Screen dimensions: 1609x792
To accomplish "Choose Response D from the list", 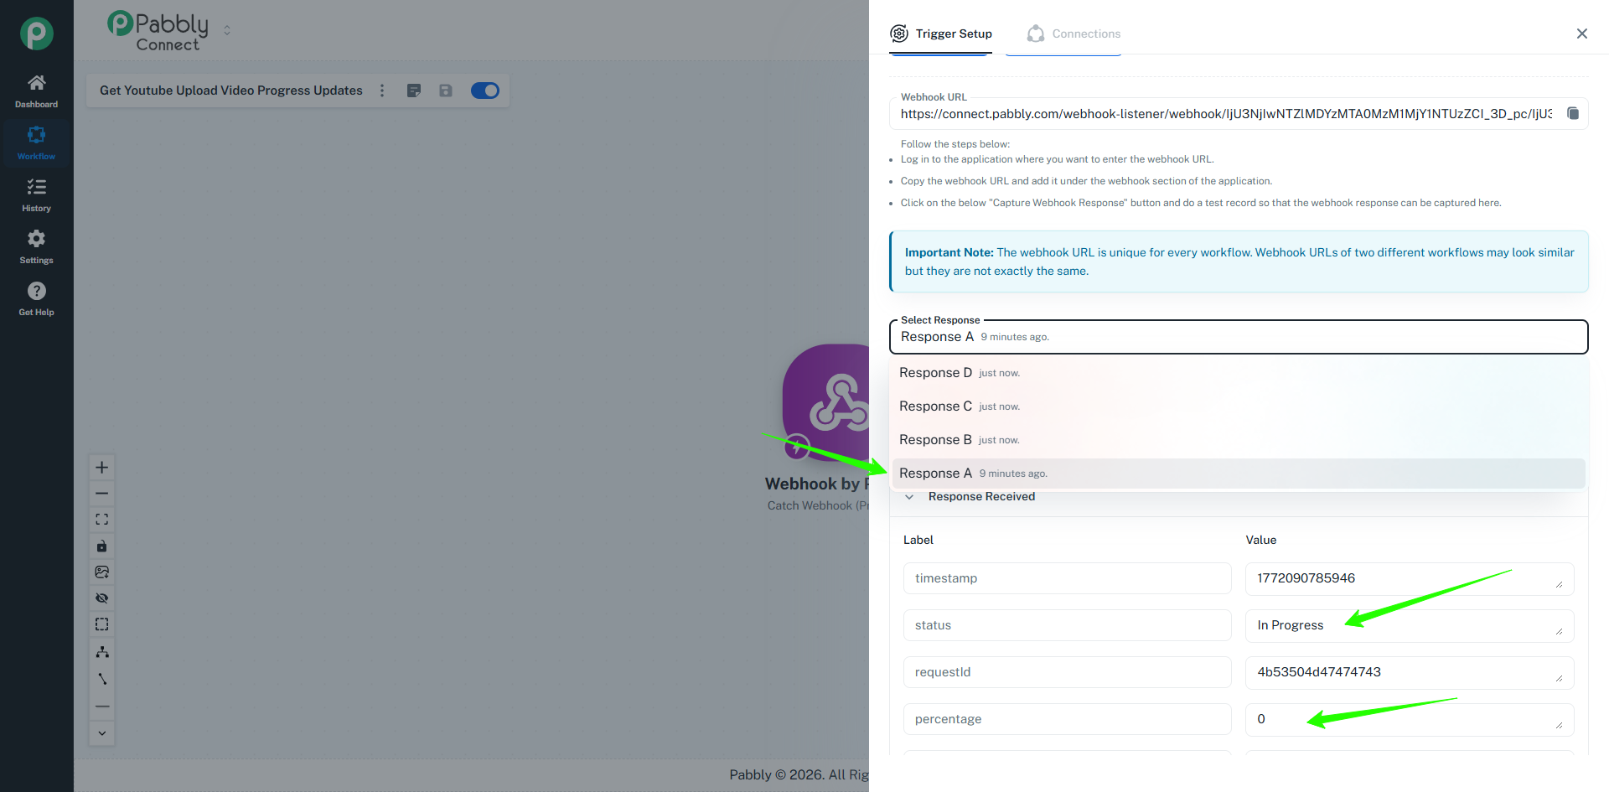I will click(x=935, y=373).
